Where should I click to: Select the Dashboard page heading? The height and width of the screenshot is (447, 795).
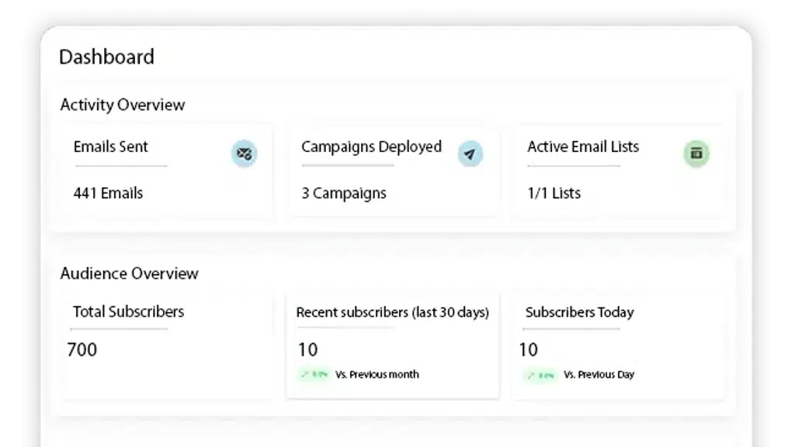[x=106, y=57]
